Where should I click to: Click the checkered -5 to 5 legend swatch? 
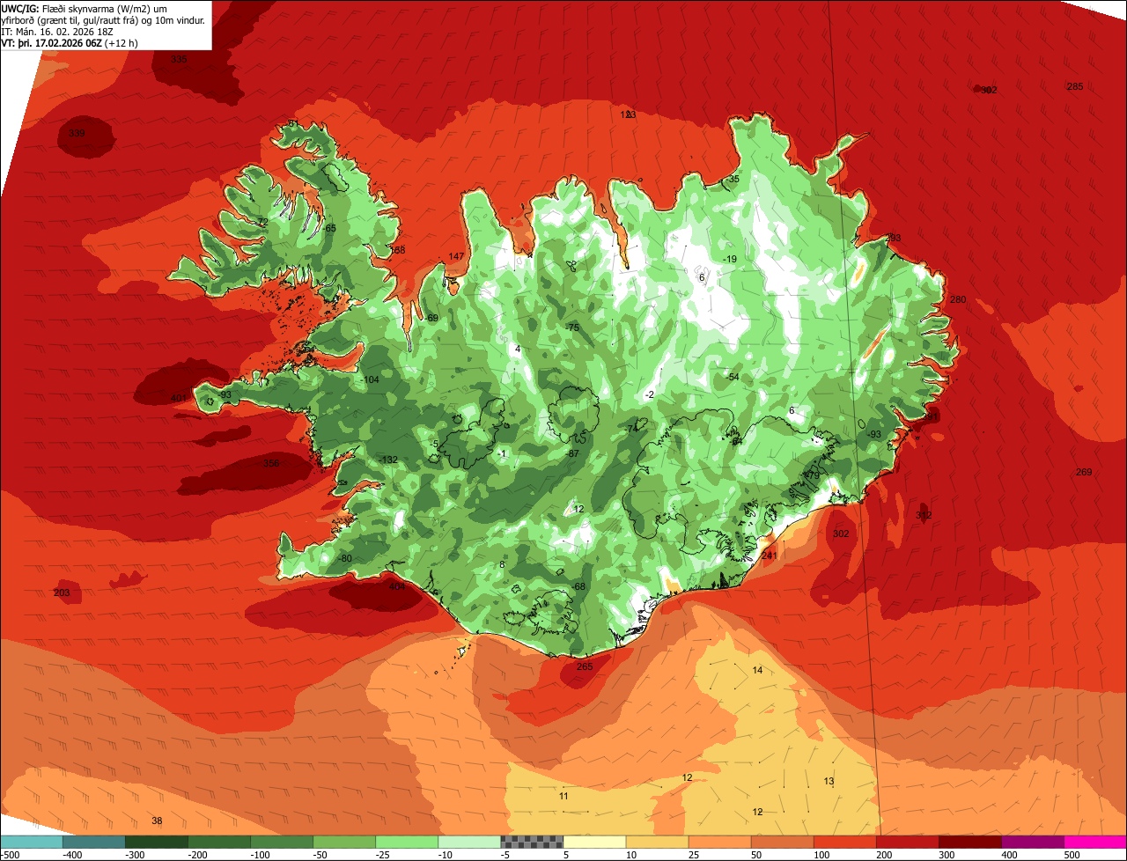(x=532, y=842)
